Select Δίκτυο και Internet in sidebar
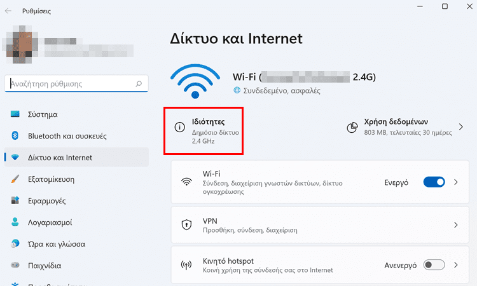 click(76, 158)
